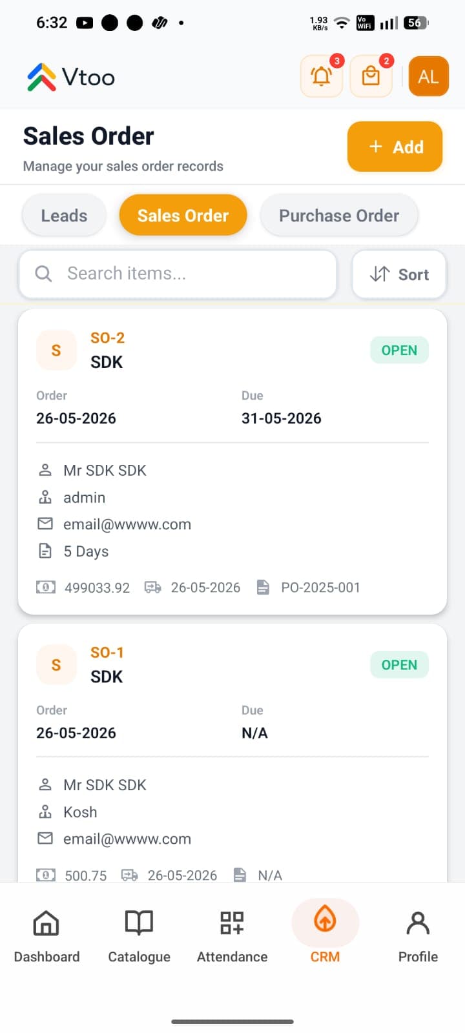The width and height of the screenshot is (465, 1033).
Task: Add a new sales order
Action: coord(395,147)
